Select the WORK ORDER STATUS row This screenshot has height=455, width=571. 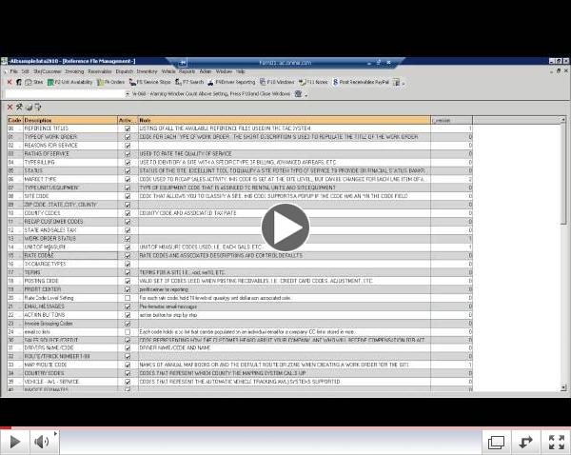pyautogui.click(x=240, y=239)
